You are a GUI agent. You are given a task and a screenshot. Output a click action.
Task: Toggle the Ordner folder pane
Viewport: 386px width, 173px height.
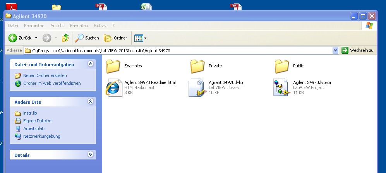(115, 38)
